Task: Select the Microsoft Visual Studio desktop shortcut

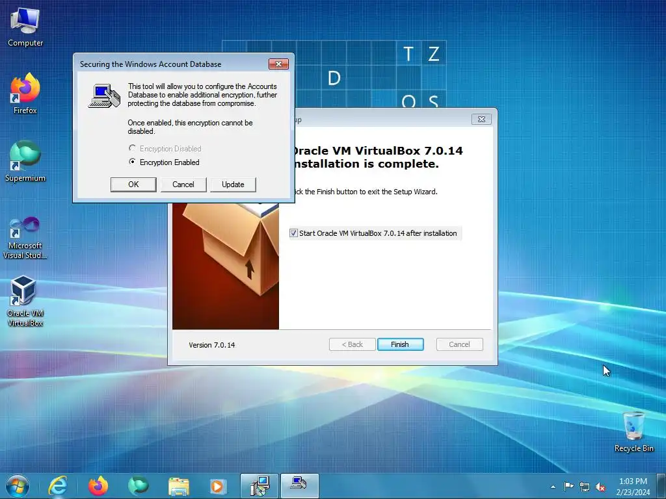Action: 25,238
